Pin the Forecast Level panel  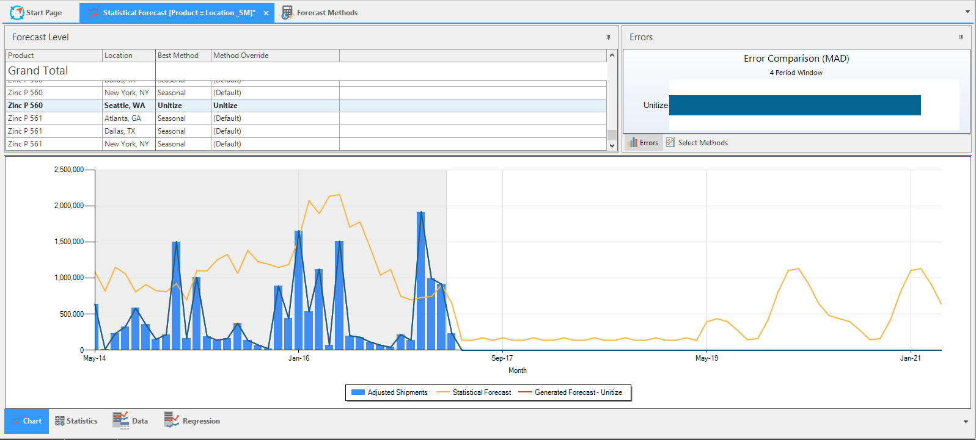[608, 37]
